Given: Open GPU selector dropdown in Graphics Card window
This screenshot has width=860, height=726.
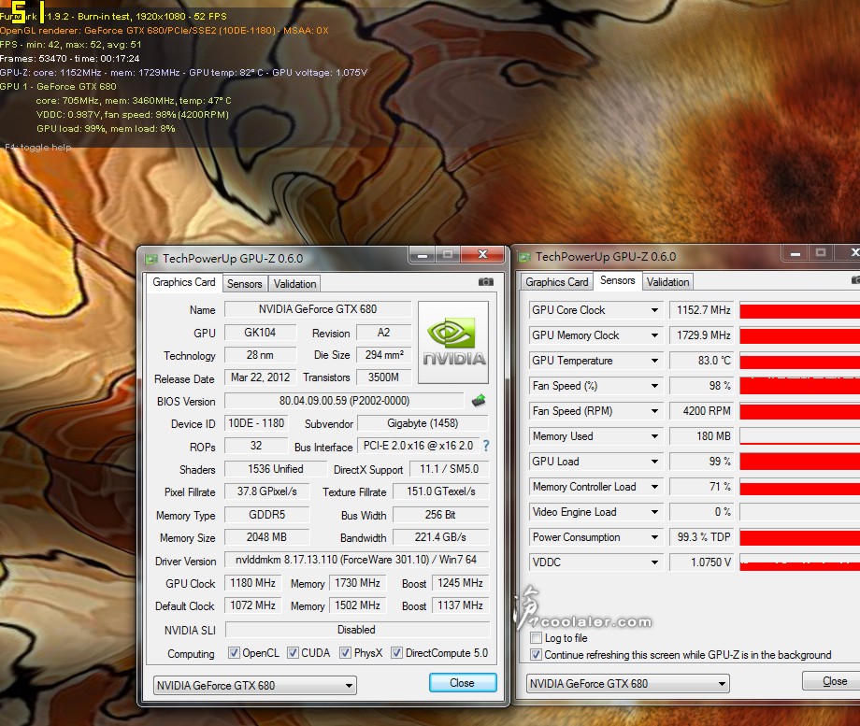Looking at the screenshot, I should pos(254,686).
